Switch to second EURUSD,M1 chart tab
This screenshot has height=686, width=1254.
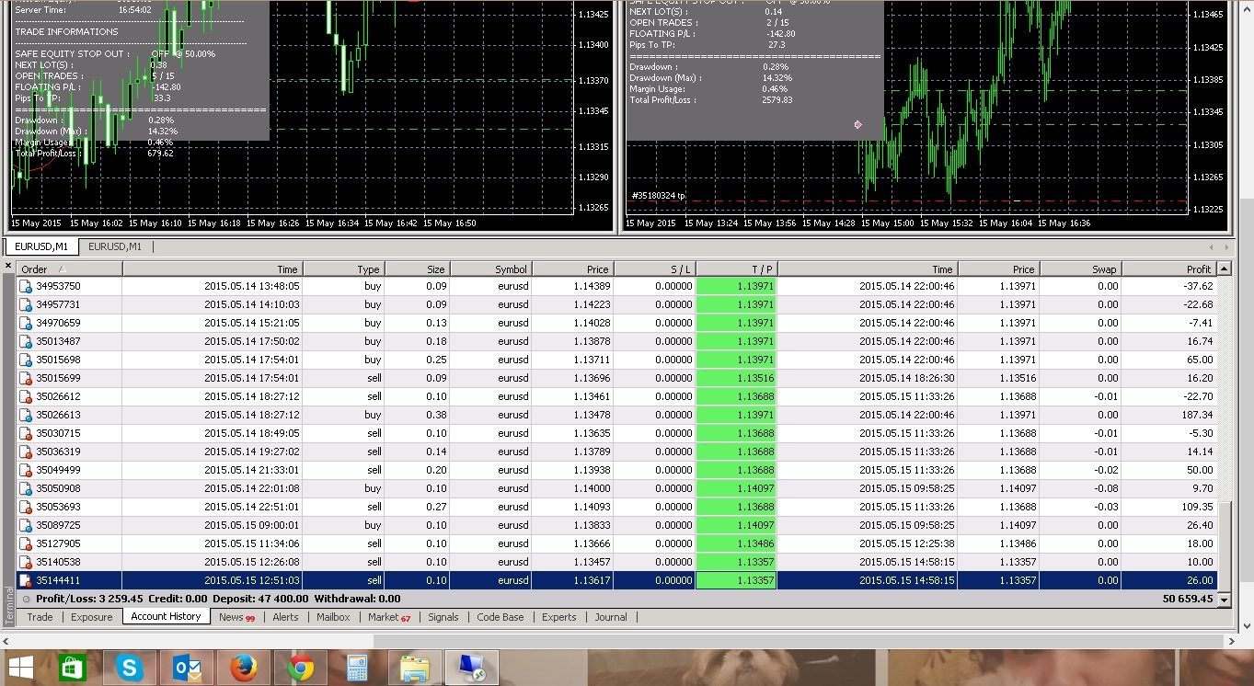[115, 246]
